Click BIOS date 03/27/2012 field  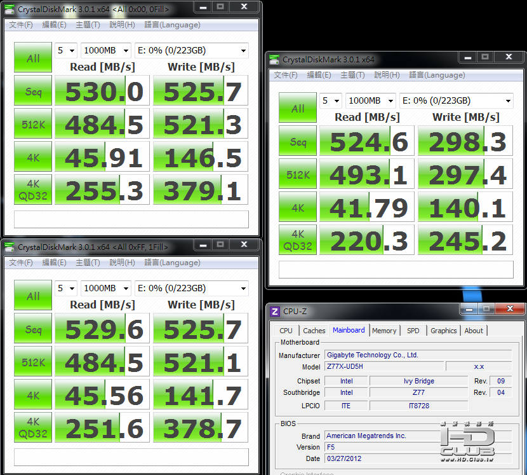click(418, 458)
